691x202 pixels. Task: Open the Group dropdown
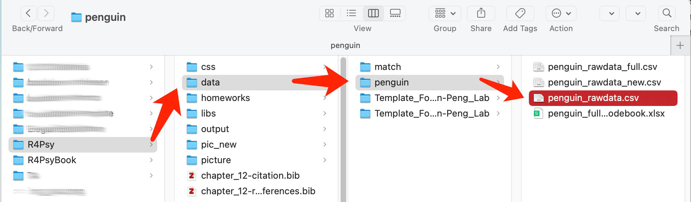[445, 13]
